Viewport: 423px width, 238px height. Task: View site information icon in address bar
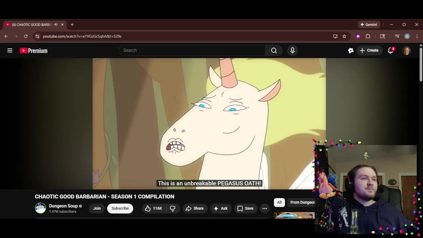(x=37, y=36)
